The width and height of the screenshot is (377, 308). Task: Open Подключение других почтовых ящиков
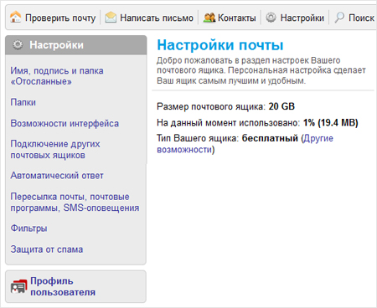tap(55, 149)
